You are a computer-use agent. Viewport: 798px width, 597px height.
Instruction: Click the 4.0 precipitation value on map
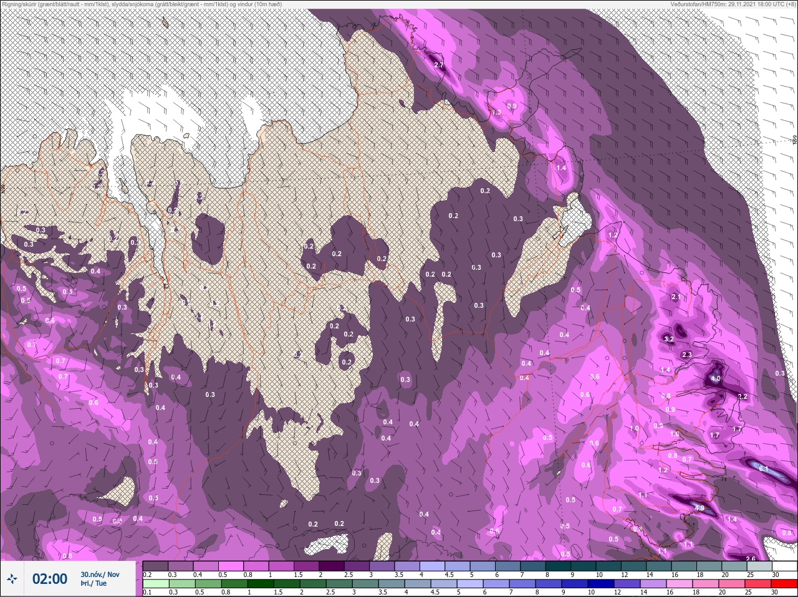[x=715, y=378]
